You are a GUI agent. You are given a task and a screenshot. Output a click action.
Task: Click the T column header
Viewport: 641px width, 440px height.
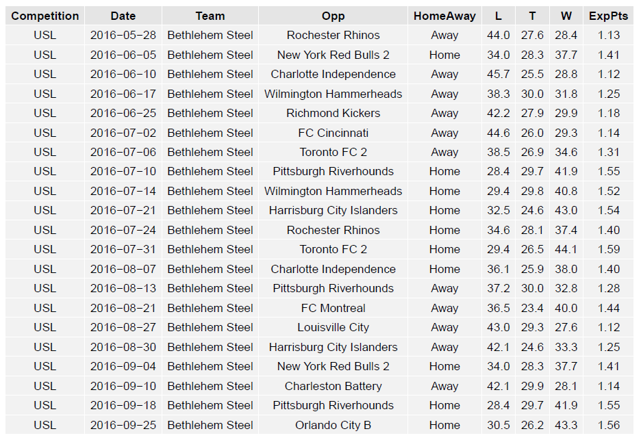click(x=532, y=16)
